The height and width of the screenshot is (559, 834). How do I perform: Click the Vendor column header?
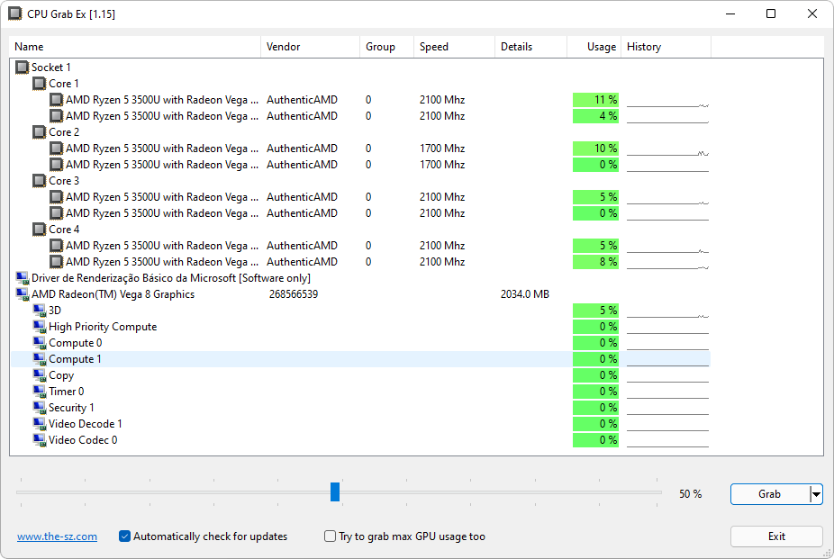(x=310, y=47)
